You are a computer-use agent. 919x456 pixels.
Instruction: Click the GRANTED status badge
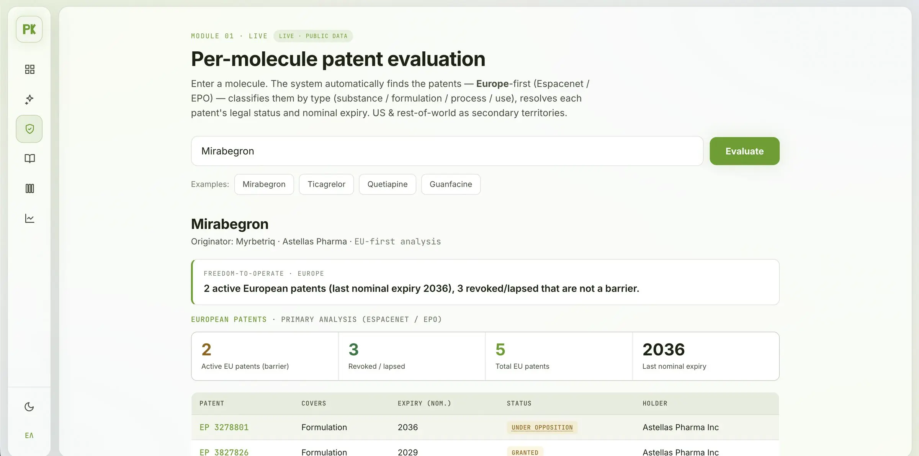[525, 452]
